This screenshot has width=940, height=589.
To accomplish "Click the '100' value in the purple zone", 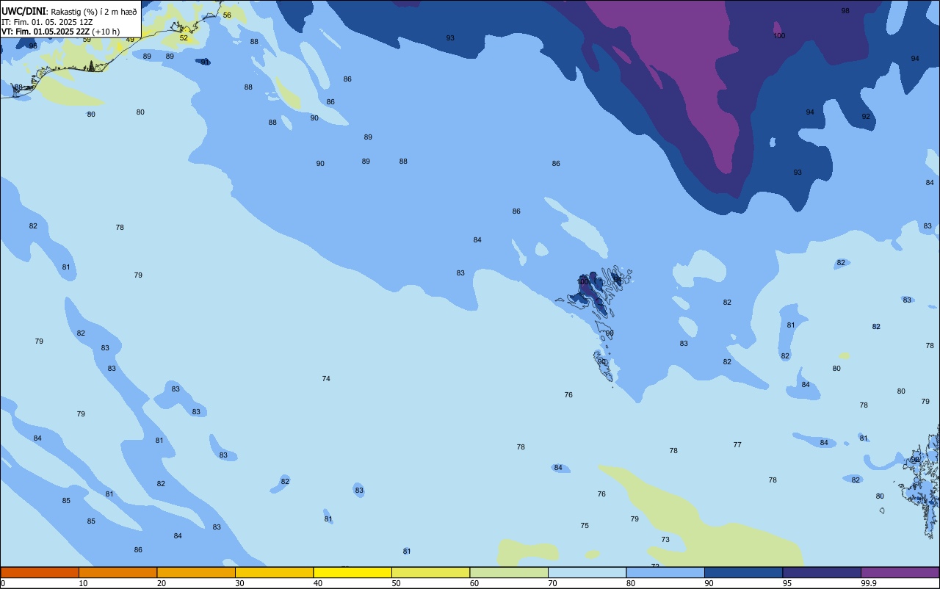I will tap(779, 36).
